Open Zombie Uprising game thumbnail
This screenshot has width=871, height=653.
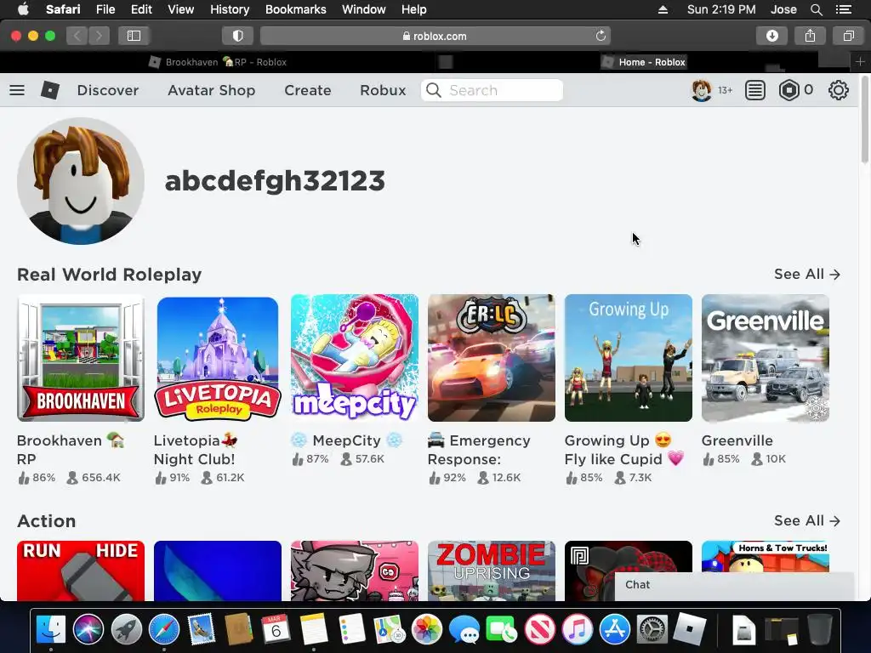(x=491, y=571)
